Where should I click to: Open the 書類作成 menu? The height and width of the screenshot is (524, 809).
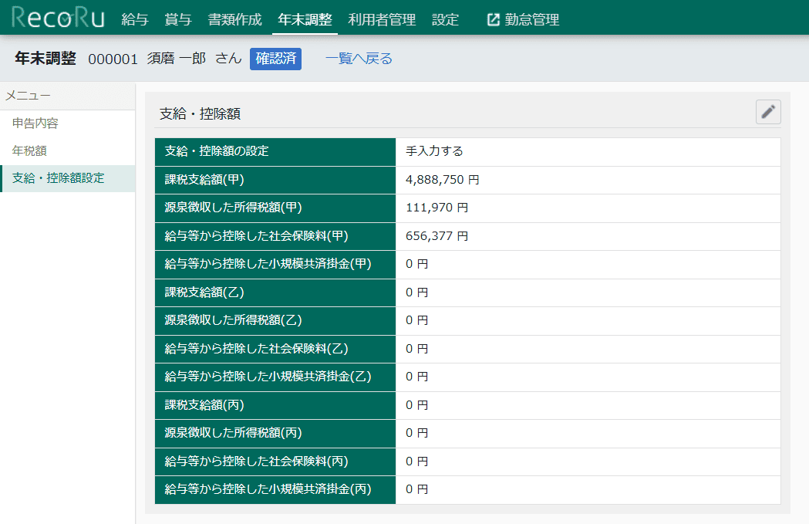pos(234,19)
